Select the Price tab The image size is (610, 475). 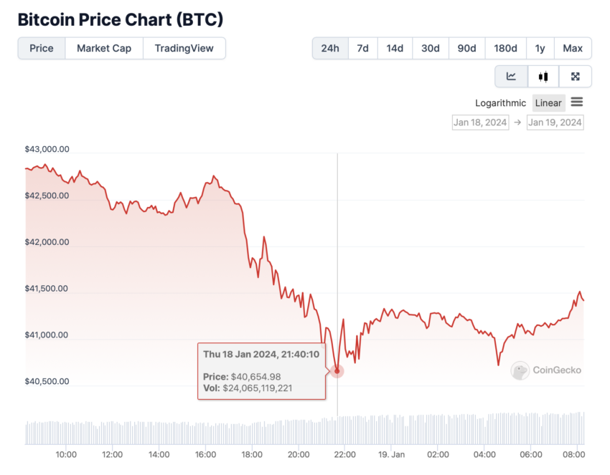pyautogui.click(x=42, y=48)
